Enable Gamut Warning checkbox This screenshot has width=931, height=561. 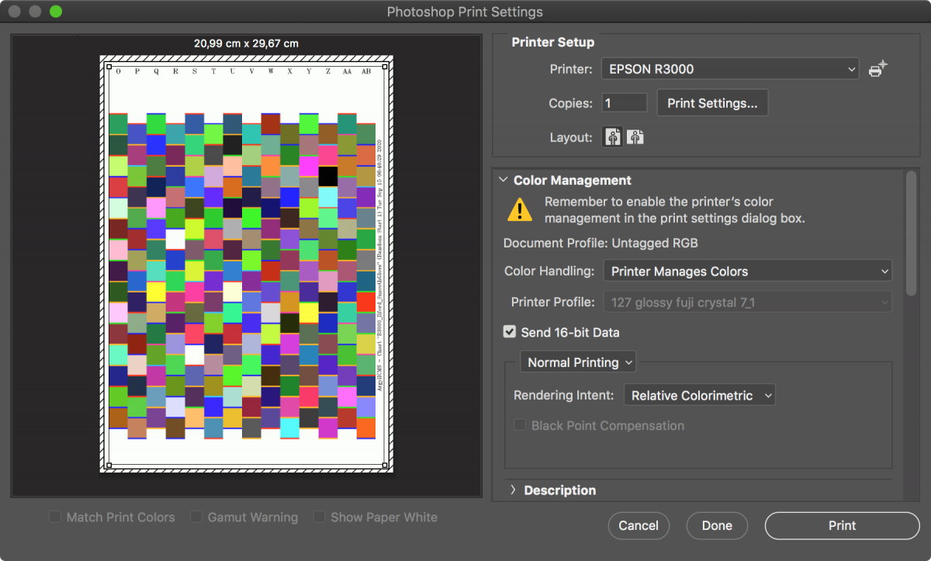coord(196,517)
